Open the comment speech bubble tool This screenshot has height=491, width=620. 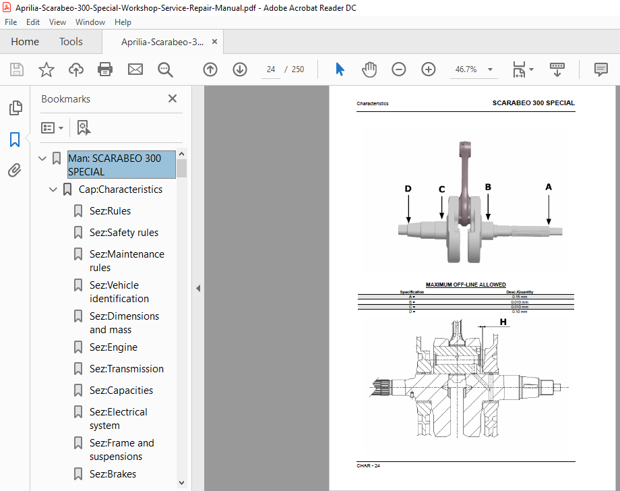[601, 69]
